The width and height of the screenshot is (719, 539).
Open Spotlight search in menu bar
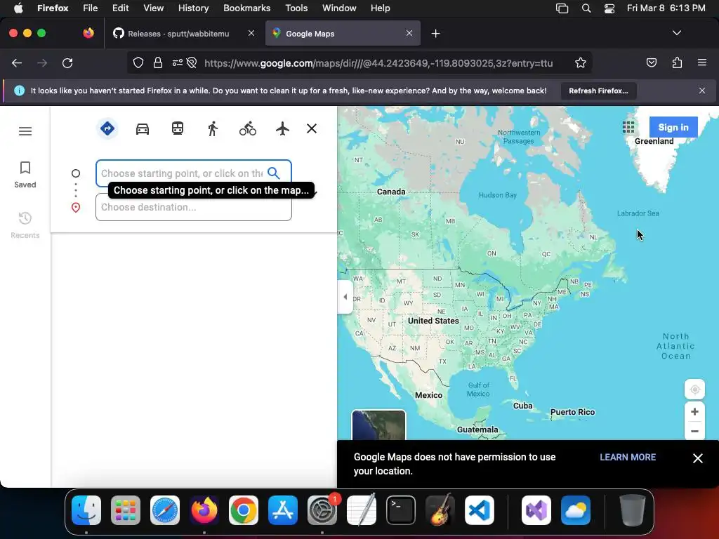coord(586,8)
